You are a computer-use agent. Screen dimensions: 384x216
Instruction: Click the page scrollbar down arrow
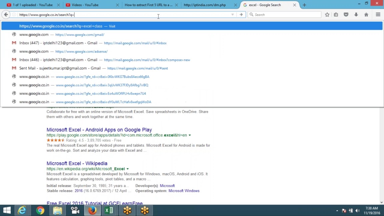382,202
